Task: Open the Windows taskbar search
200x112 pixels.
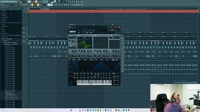Action: (76, 110)
